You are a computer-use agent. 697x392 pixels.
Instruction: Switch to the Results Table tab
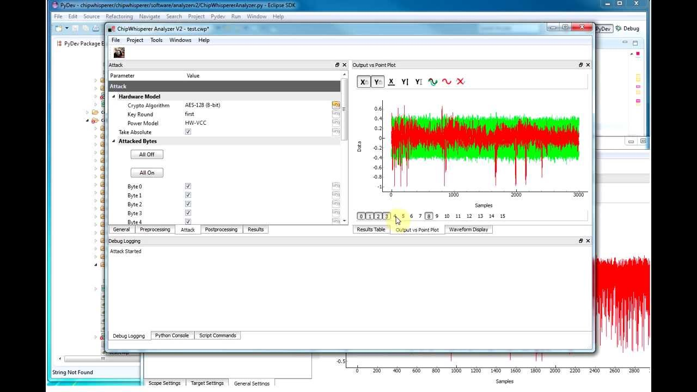371,229
